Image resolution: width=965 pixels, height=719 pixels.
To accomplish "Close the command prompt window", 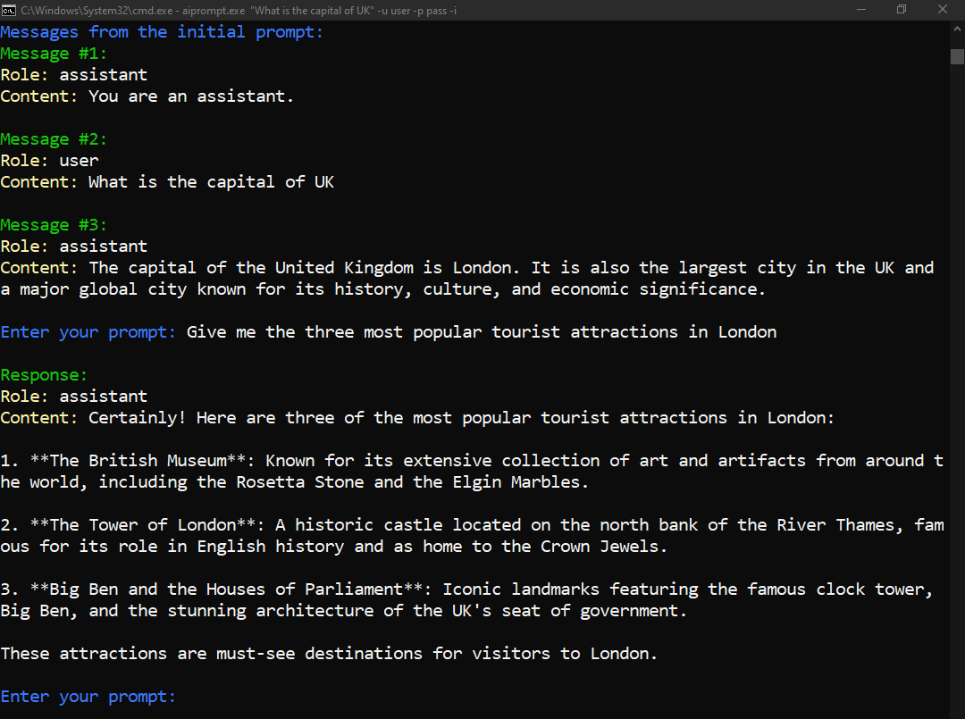I will pyautogui.click(x=943, y=10).
